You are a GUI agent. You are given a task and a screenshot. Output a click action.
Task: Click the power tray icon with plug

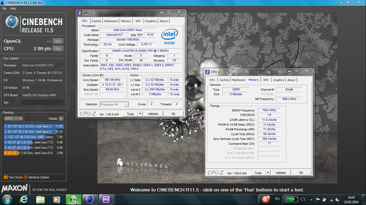(325, 199)
